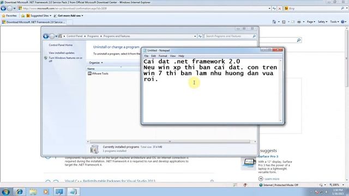The height and width of the screenshot is (196, 349).
Task: Click refresh button in Control Panel address bar
Action: pos(200,36)
